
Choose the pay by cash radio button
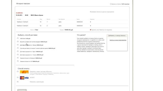(x=18, y=82)
